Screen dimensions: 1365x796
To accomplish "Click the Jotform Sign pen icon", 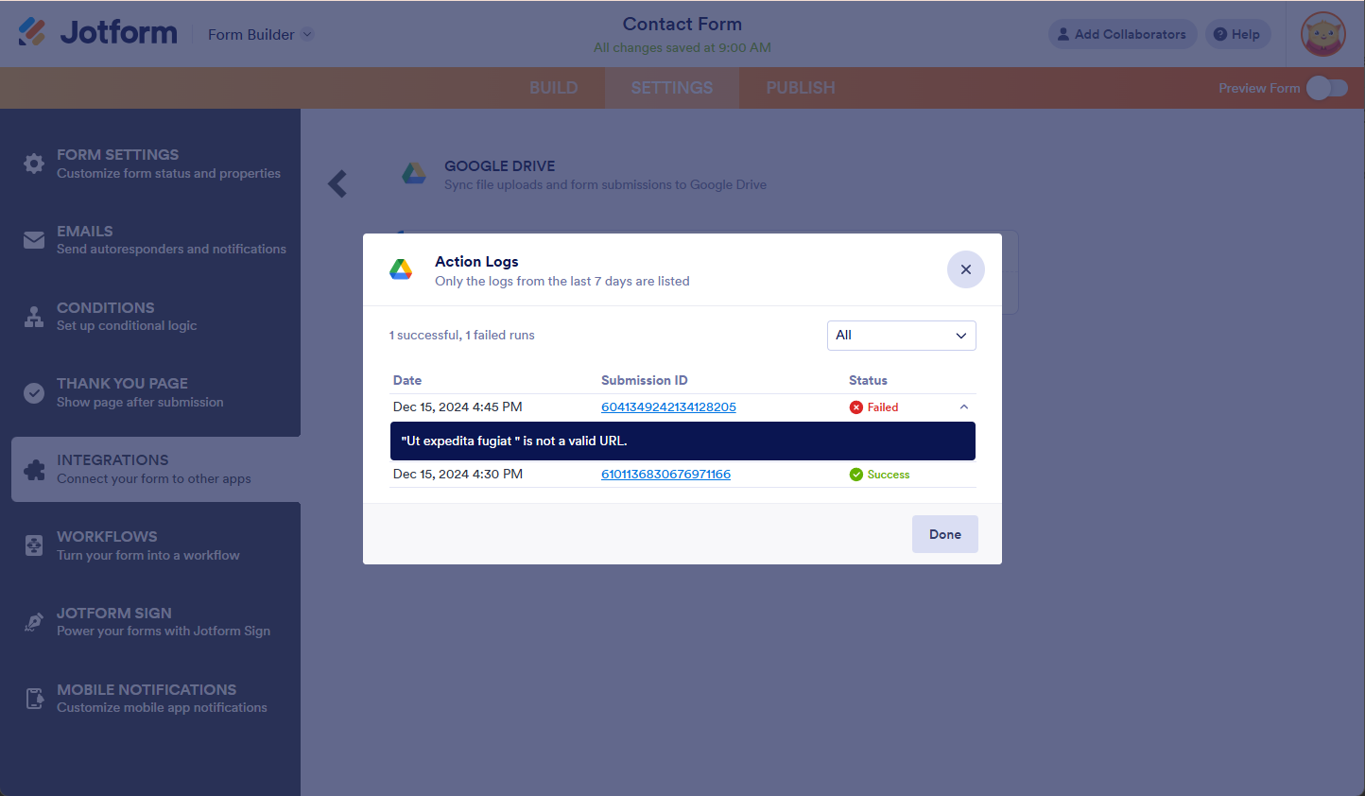I will 34,622.
